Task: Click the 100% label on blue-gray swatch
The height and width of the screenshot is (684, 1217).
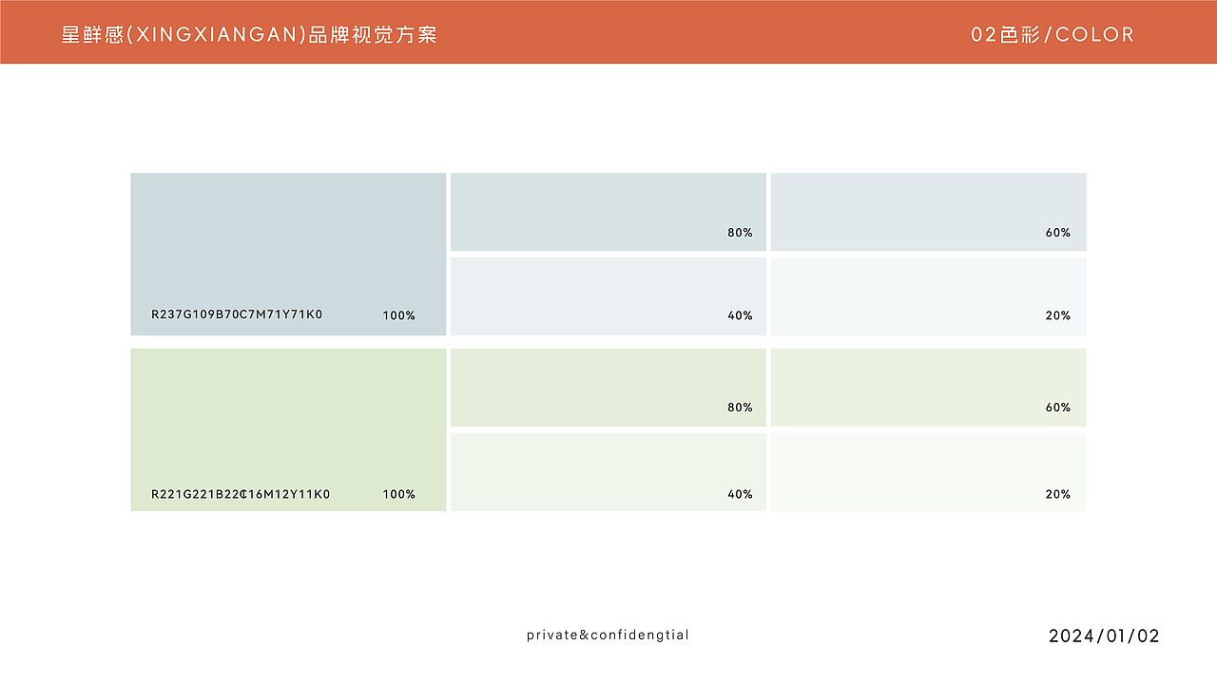Action: (x=399, y=315)
